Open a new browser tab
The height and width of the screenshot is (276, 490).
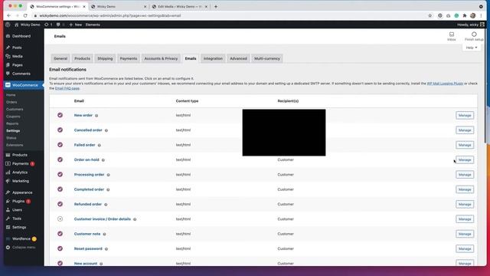point(216,6)
